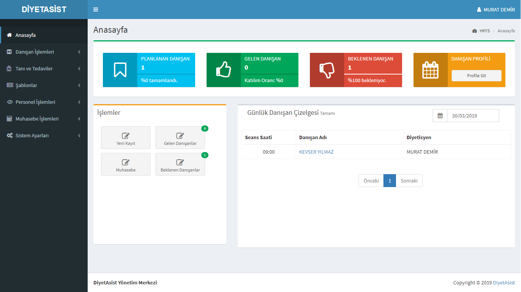Expand Muhasebe İşlemleri chevron arrow
The width and height of the screenshot is (521, 292).
click(x=79, y=119)
